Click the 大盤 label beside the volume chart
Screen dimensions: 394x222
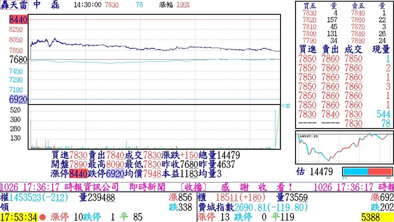click(285, 106)
